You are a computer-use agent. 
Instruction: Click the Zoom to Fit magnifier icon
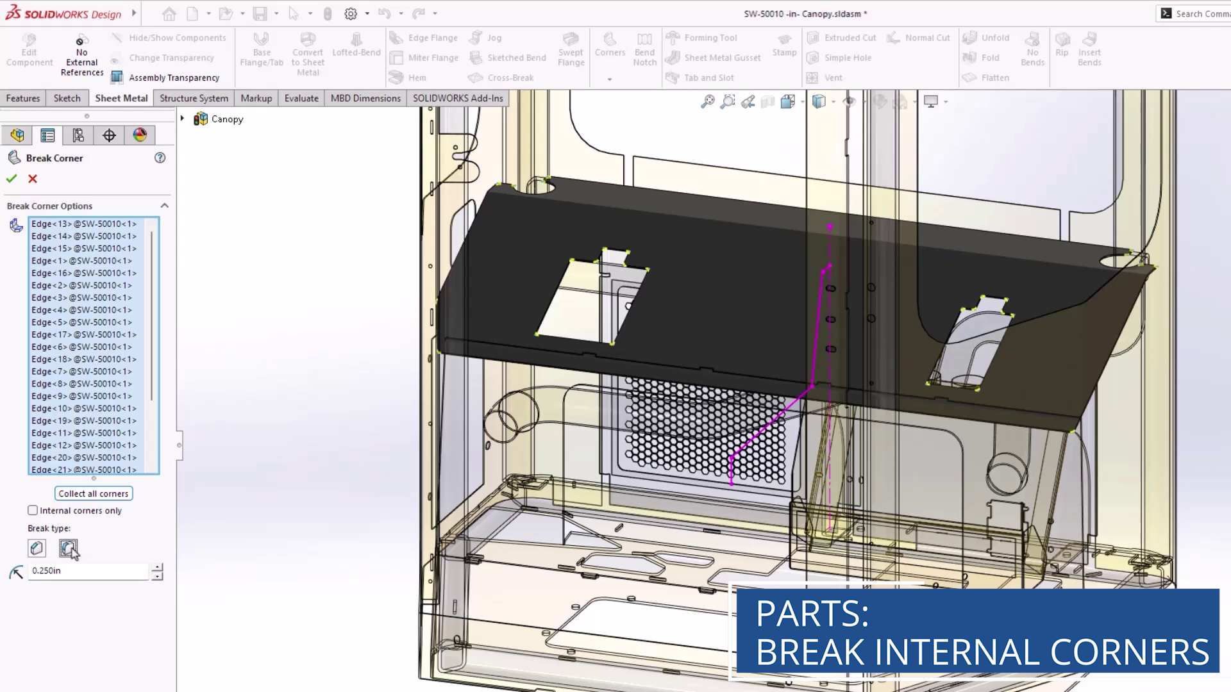coord(707,101)
